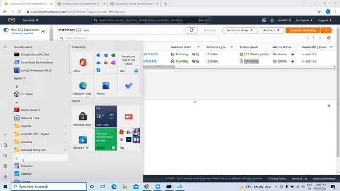Zoom in icon for instance 9a774d06 row
Screen dimensions: 340x191
click(193, 54)
